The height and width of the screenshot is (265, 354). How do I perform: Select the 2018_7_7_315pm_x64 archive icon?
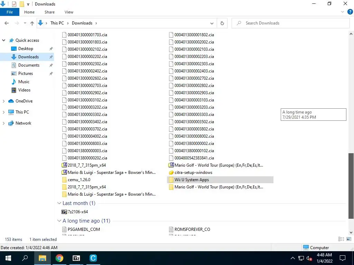click(x=64, y=165)
